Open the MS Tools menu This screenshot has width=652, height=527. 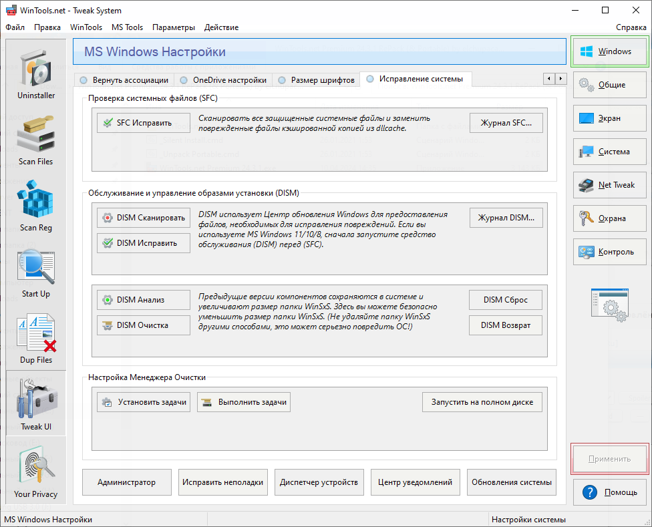[x=127, y=27]
